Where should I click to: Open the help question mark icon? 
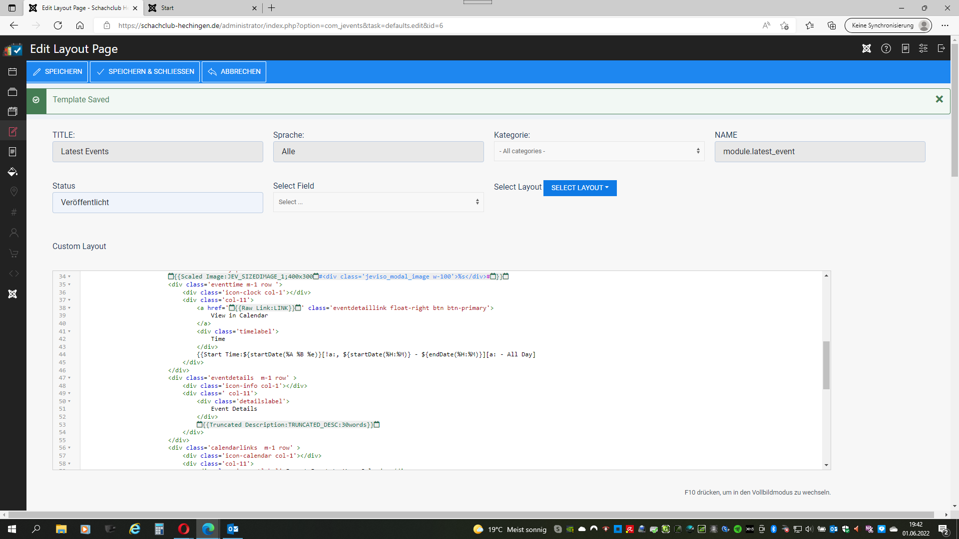click(x=886, y=48)
